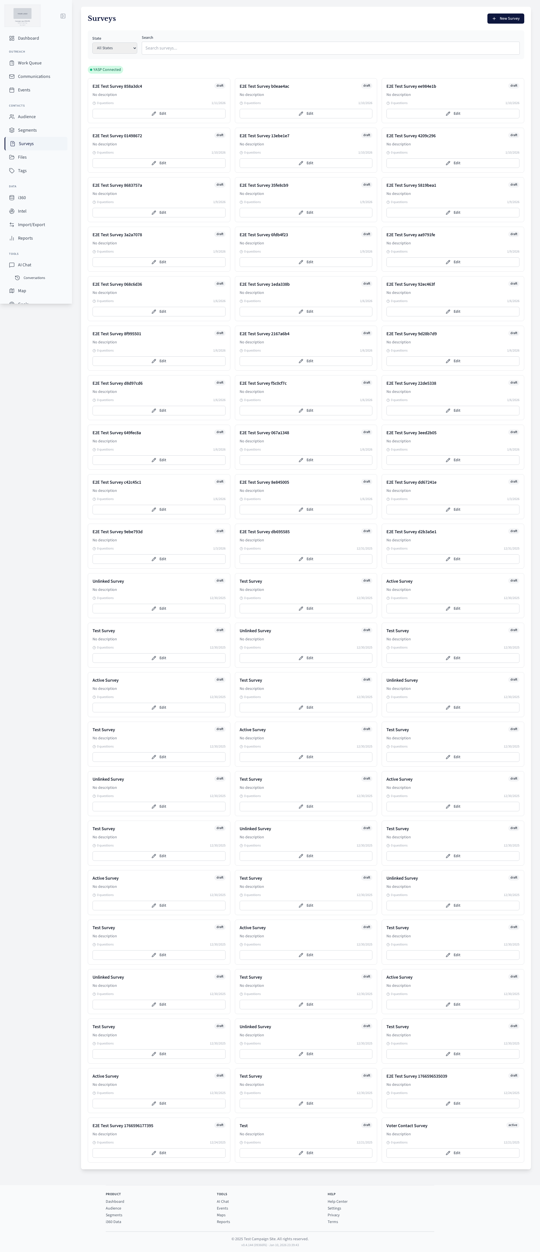Click the Dashboard grid icon

tap(12, 39)
